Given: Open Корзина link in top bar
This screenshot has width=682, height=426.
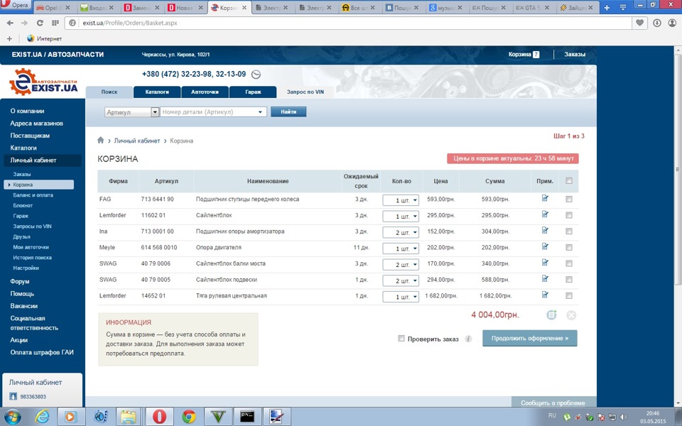Looking at the screenshot, I should [x=524, y=55].
